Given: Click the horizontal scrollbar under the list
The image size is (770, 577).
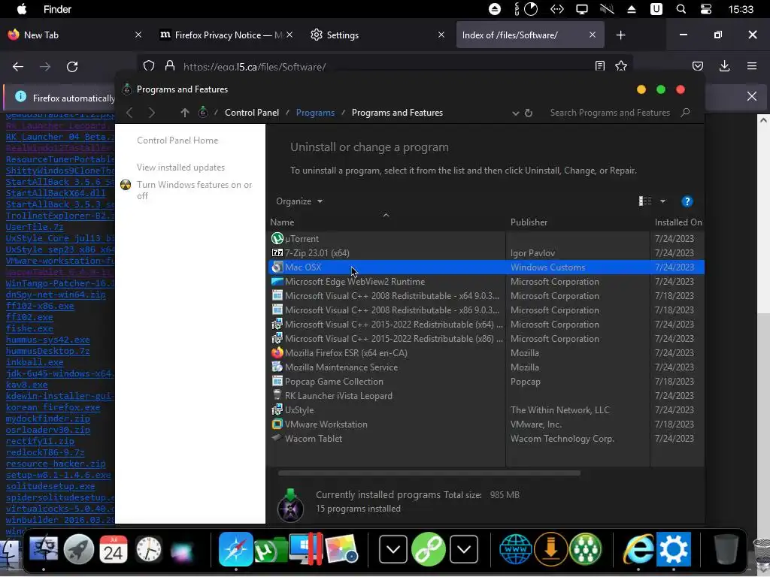Looking at the screenshot, I should click(429, 473).
